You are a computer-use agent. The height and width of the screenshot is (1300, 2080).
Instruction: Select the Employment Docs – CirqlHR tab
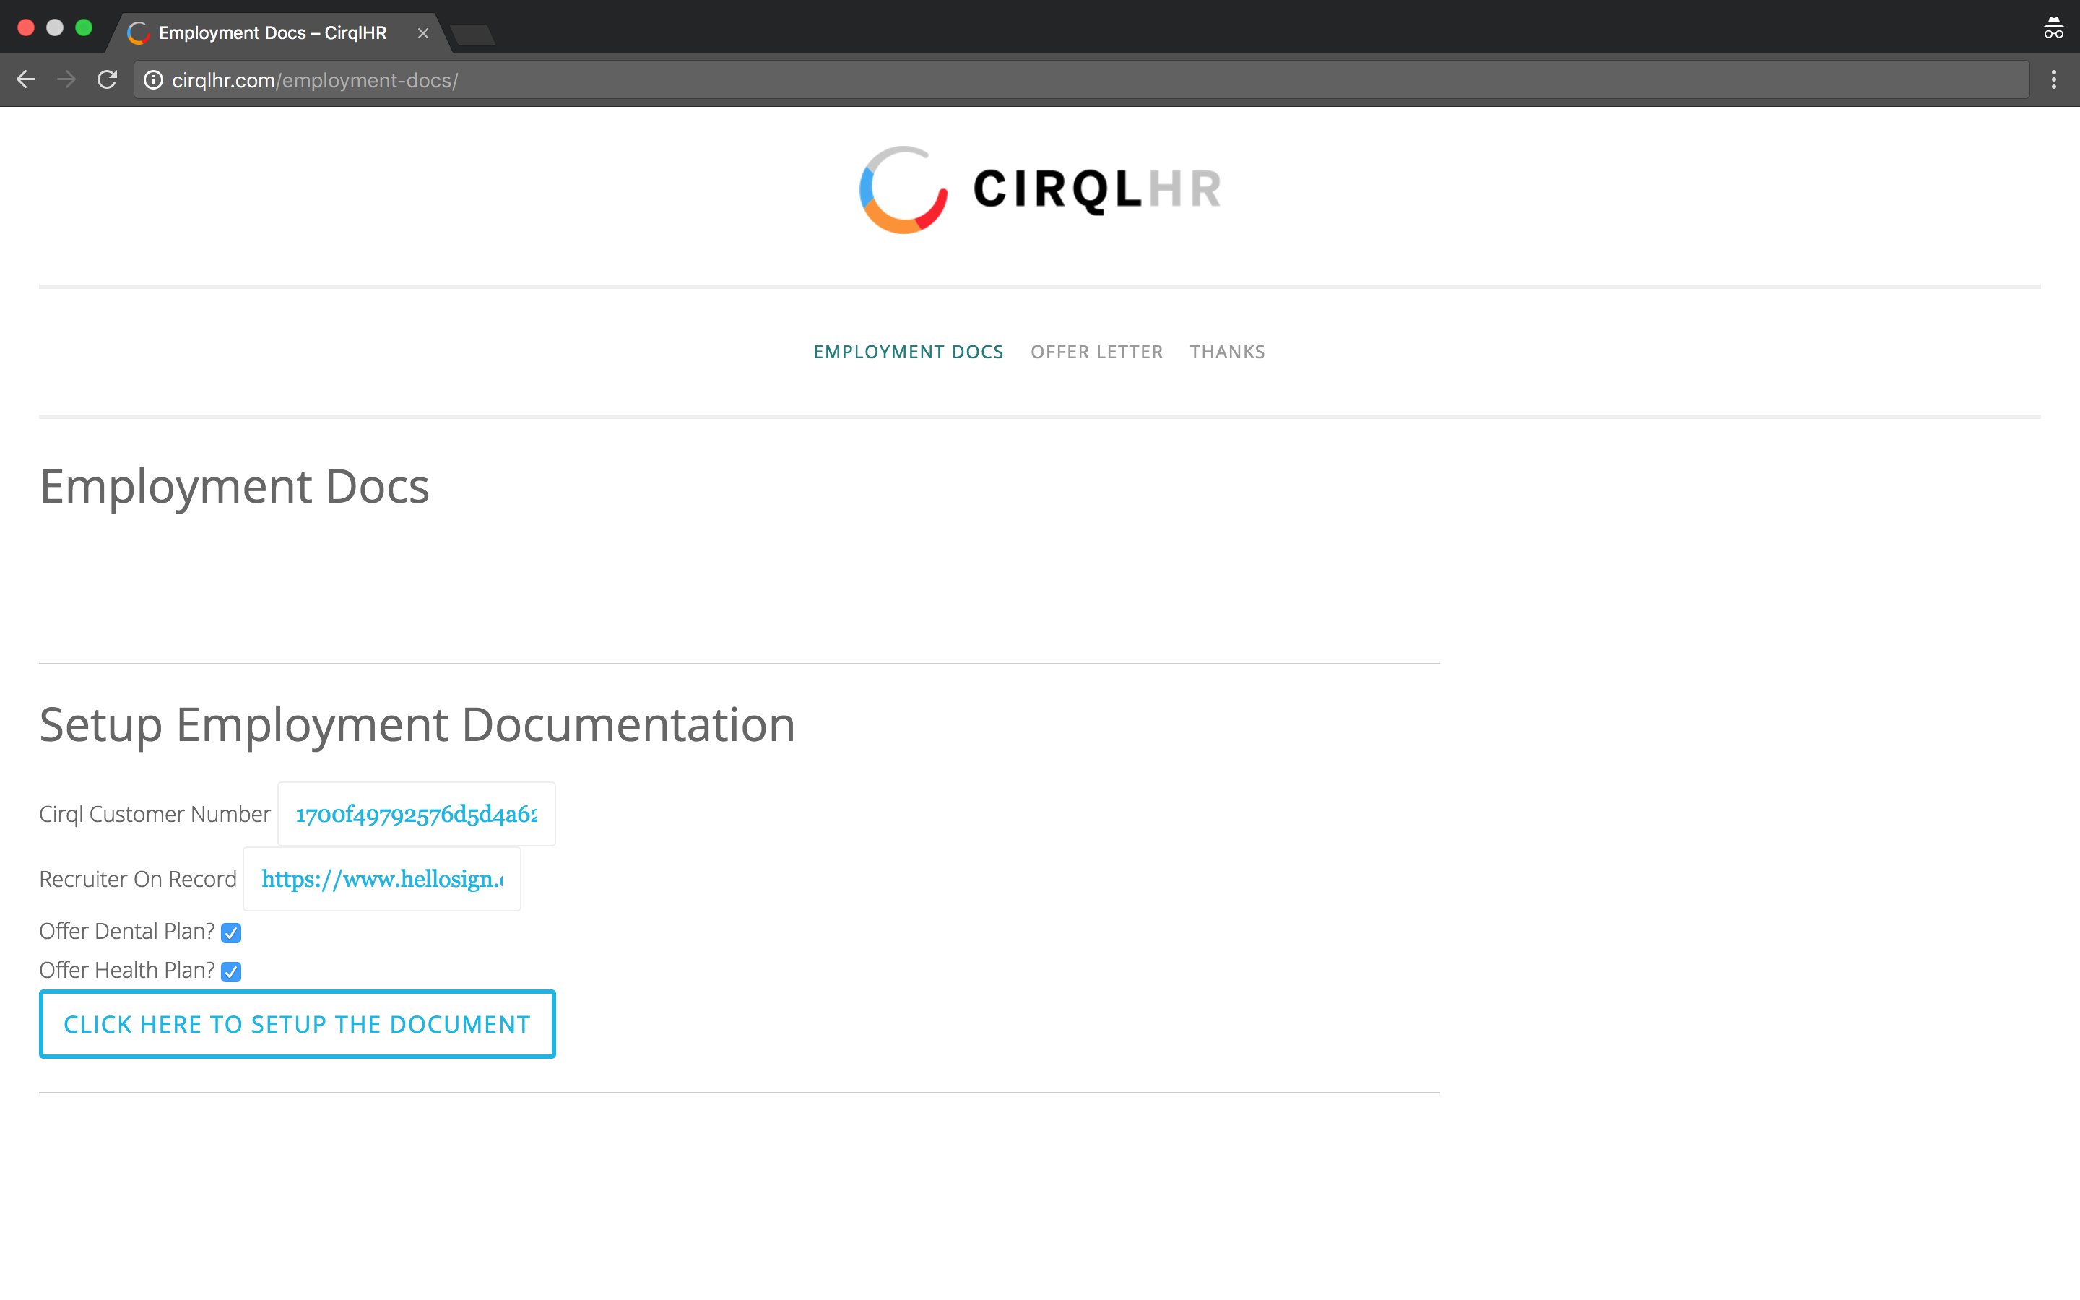pos(272,33)
